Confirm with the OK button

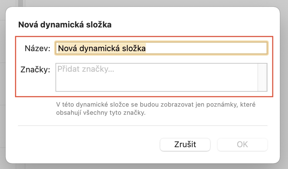(242, 144)
